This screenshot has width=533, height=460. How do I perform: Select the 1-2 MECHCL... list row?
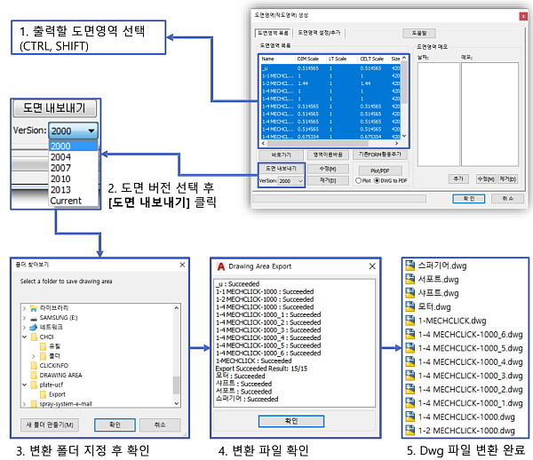tap(330, 83)
